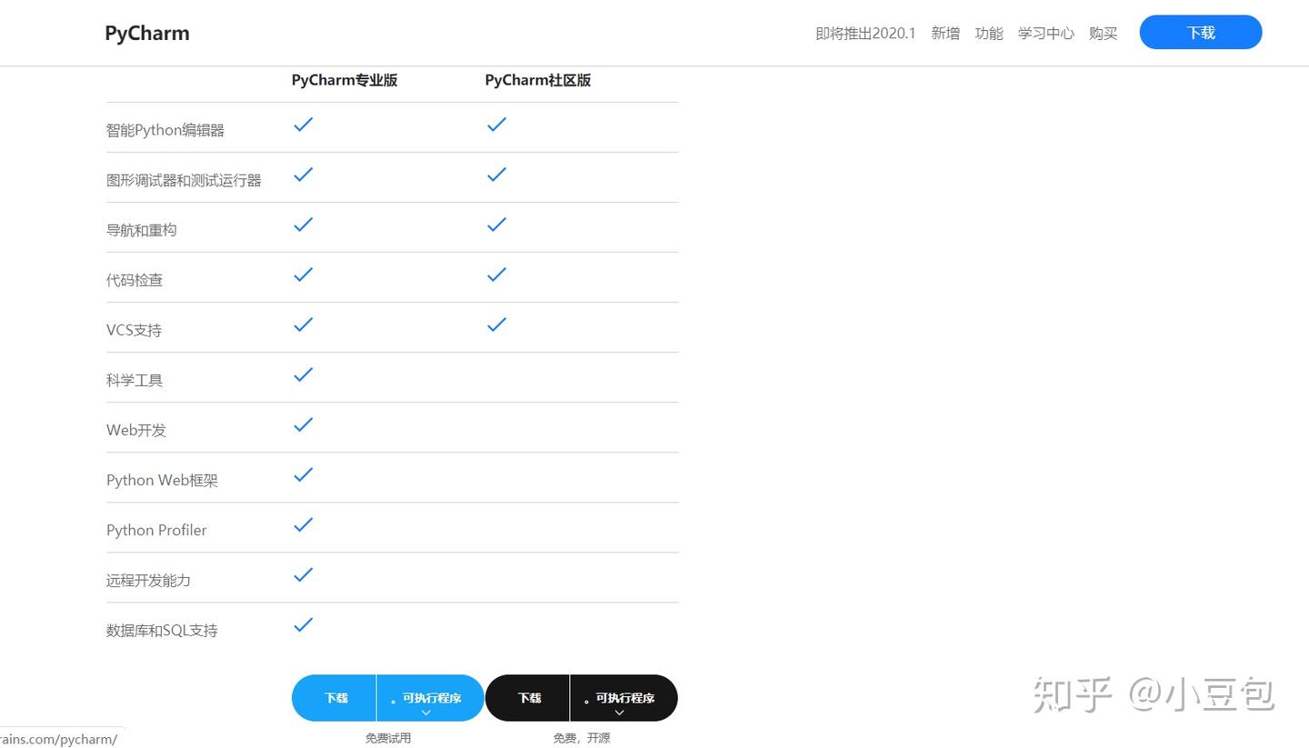Image resolution: width=1309 pixels, height=748 pixels.
Task: Click Professional checkmark for 导航和重构
Action: (x=304, y=224)
